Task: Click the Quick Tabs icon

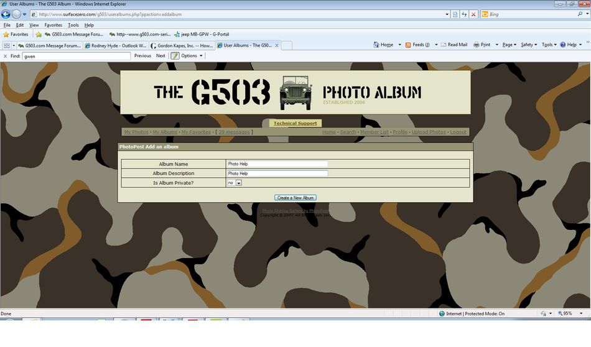Action: point(7,45)
